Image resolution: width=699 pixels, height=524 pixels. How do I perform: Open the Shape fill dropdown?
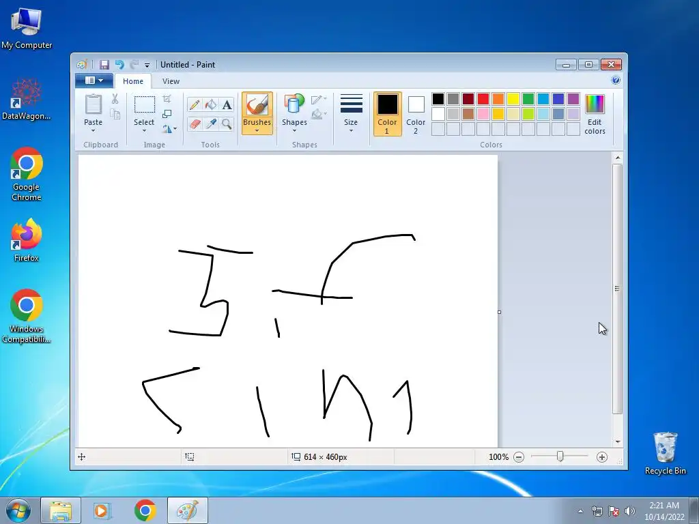pyautogui.click(x=319, y=115)
